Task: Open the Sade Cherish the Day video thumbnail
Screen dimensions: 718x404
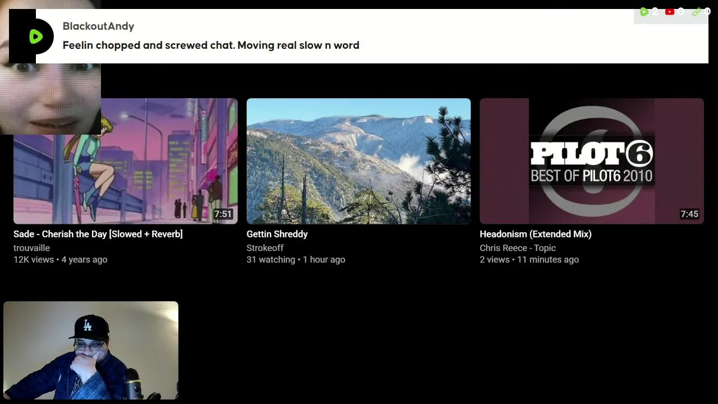Action: point(126,161)
